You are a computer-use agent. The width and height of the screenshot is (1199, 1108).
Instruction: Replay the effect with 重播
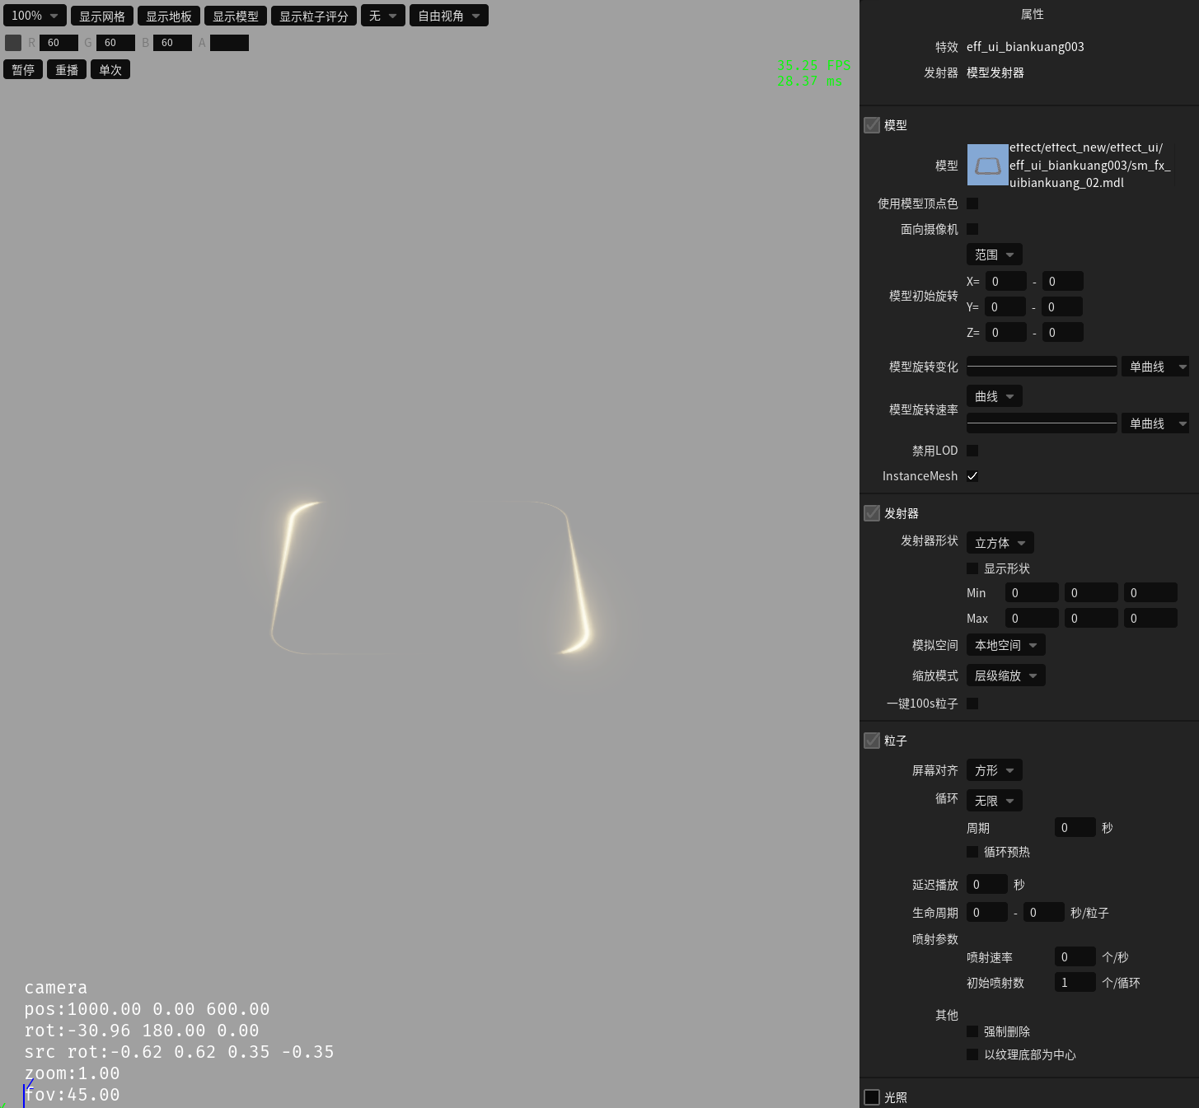[x=67, y=70]
